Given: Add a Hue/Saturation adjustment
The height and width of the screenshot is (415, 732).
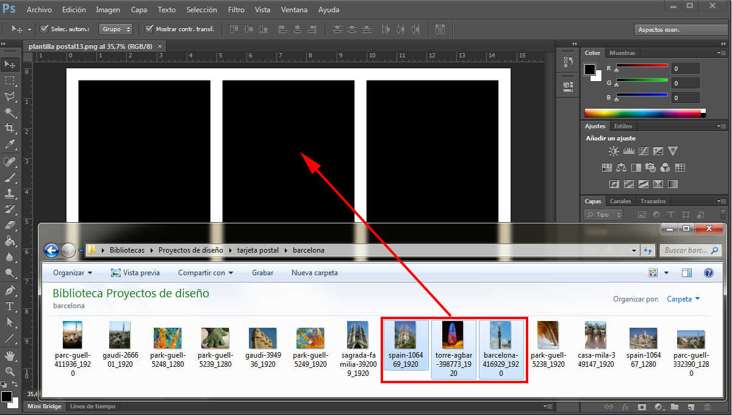Looking at the screenshot, I should (x=607, y=167).
